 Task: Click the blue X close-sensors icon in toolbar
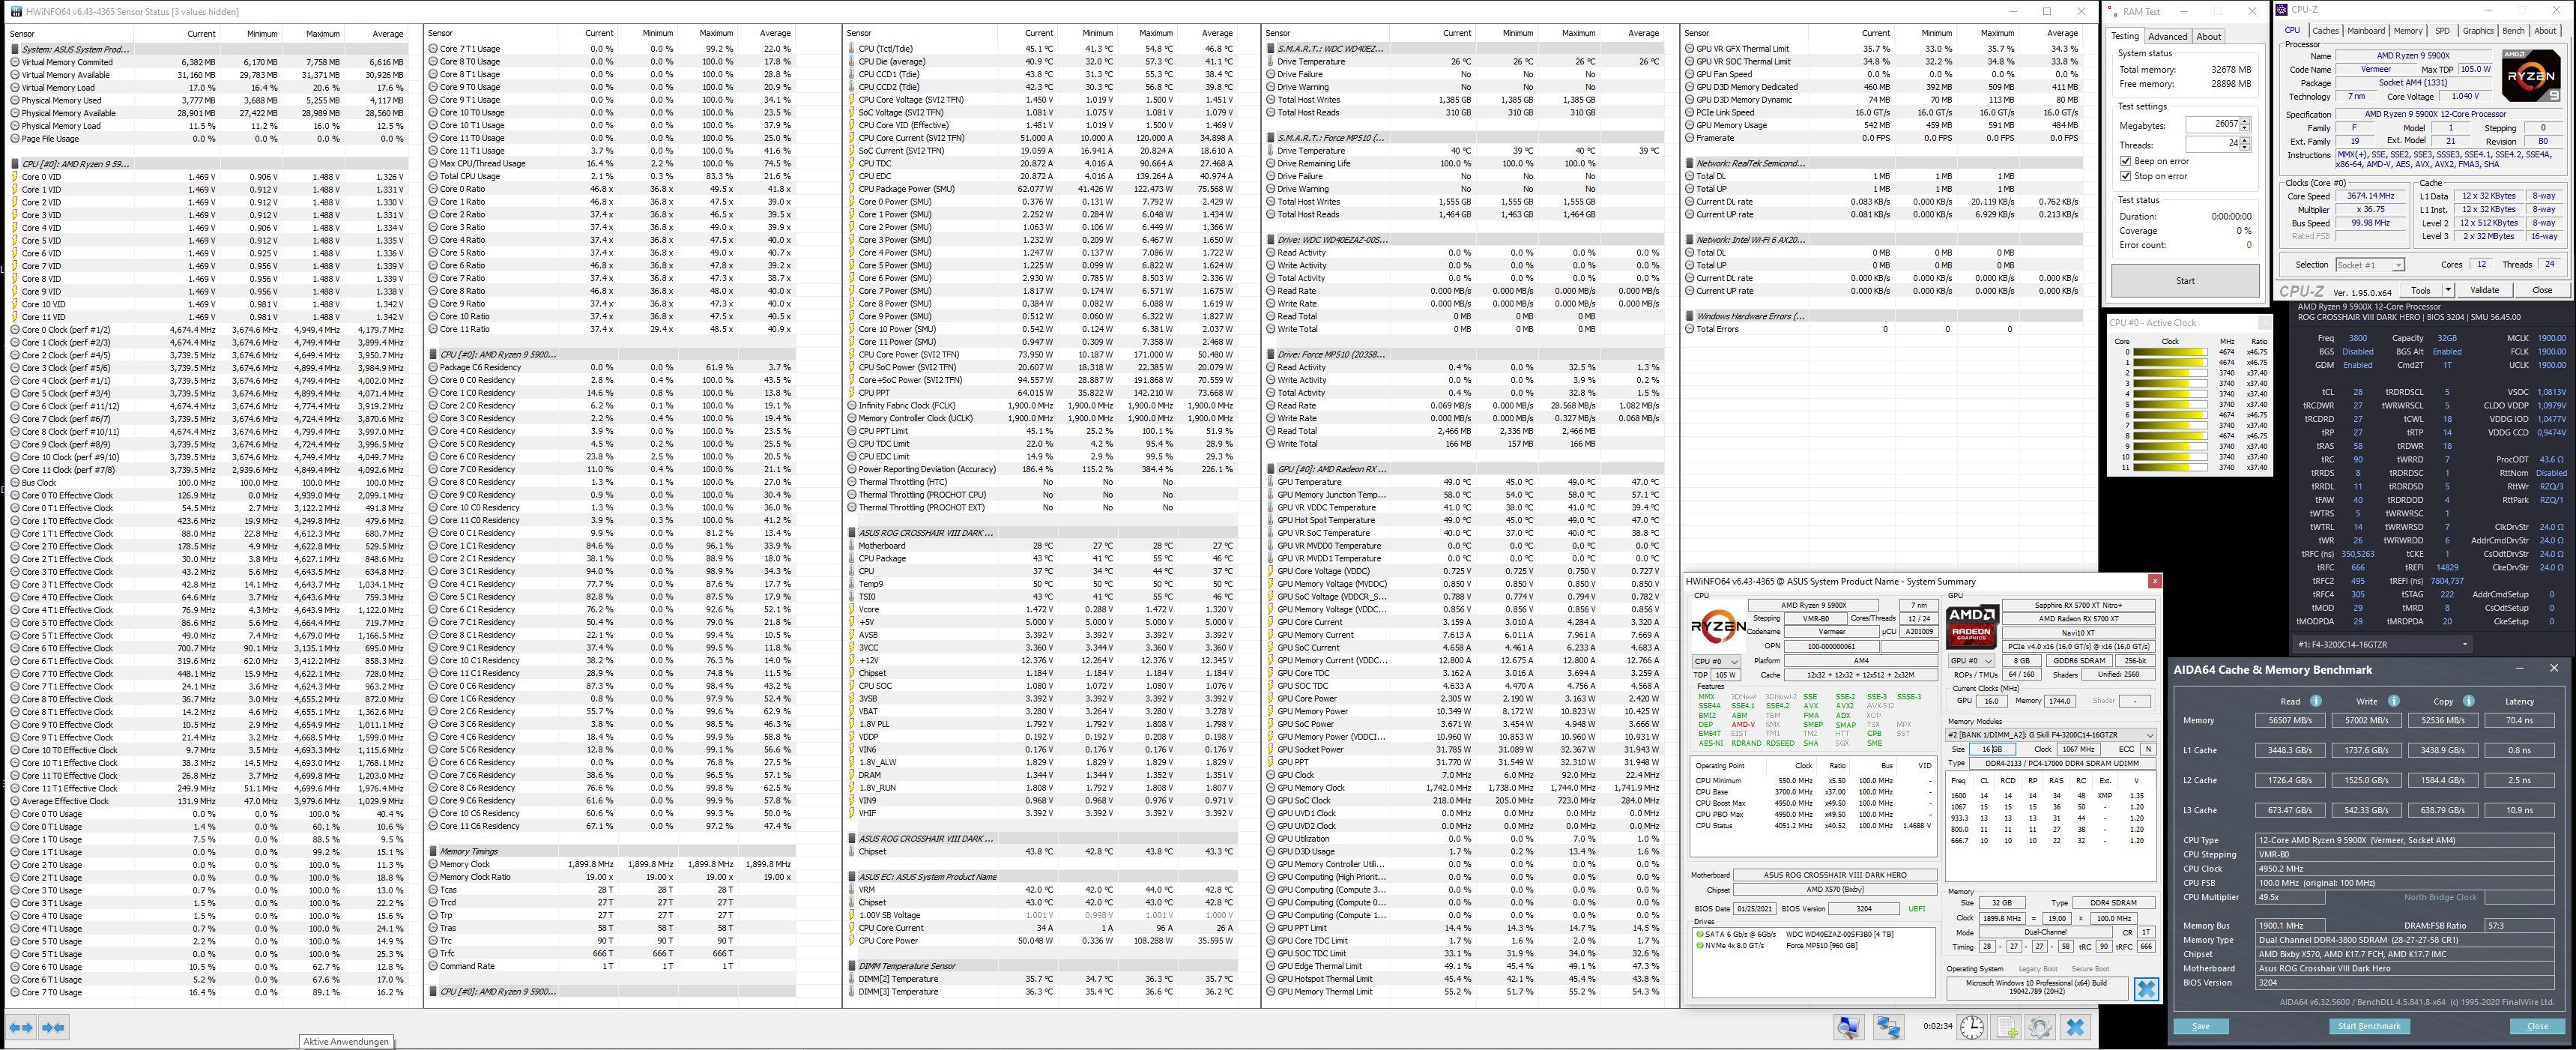(x=2075, y=1027)
